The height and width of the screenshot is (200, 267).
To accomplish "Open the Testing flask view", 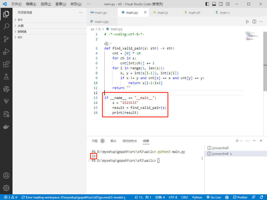I will coord(6,77).
